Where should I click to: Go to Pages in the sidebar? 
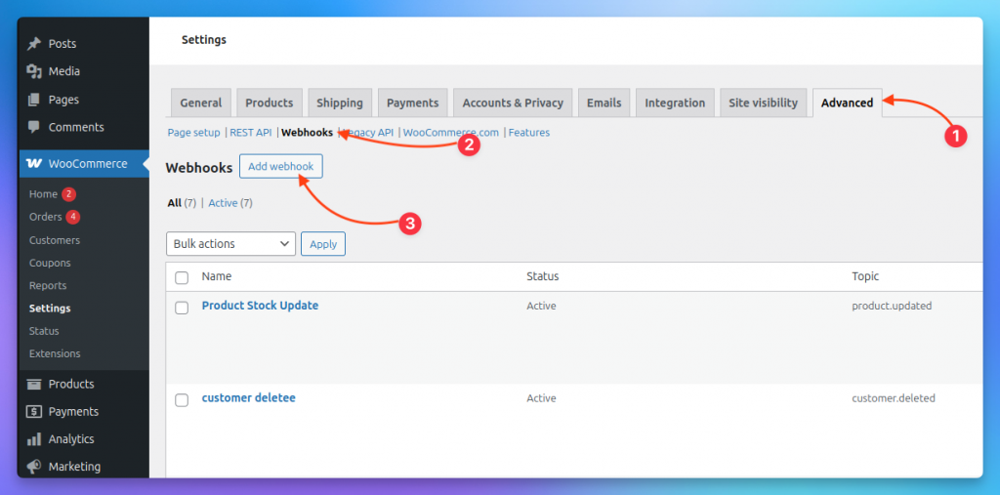click(x=63, y=100)
